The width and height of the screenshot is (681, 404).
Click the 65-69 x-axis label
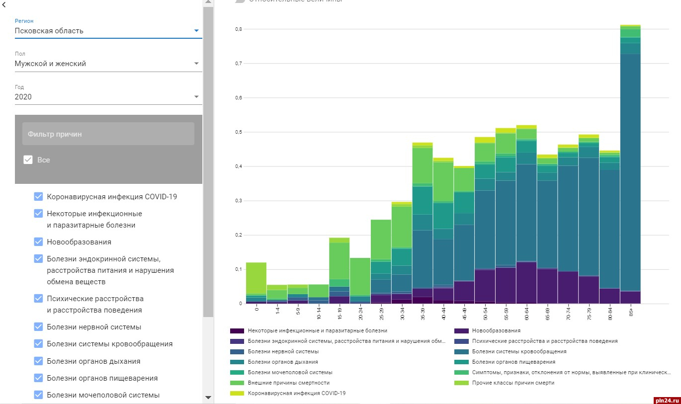548,313
